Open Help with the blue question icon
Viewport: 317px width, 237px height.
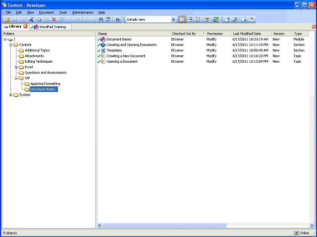118,20
